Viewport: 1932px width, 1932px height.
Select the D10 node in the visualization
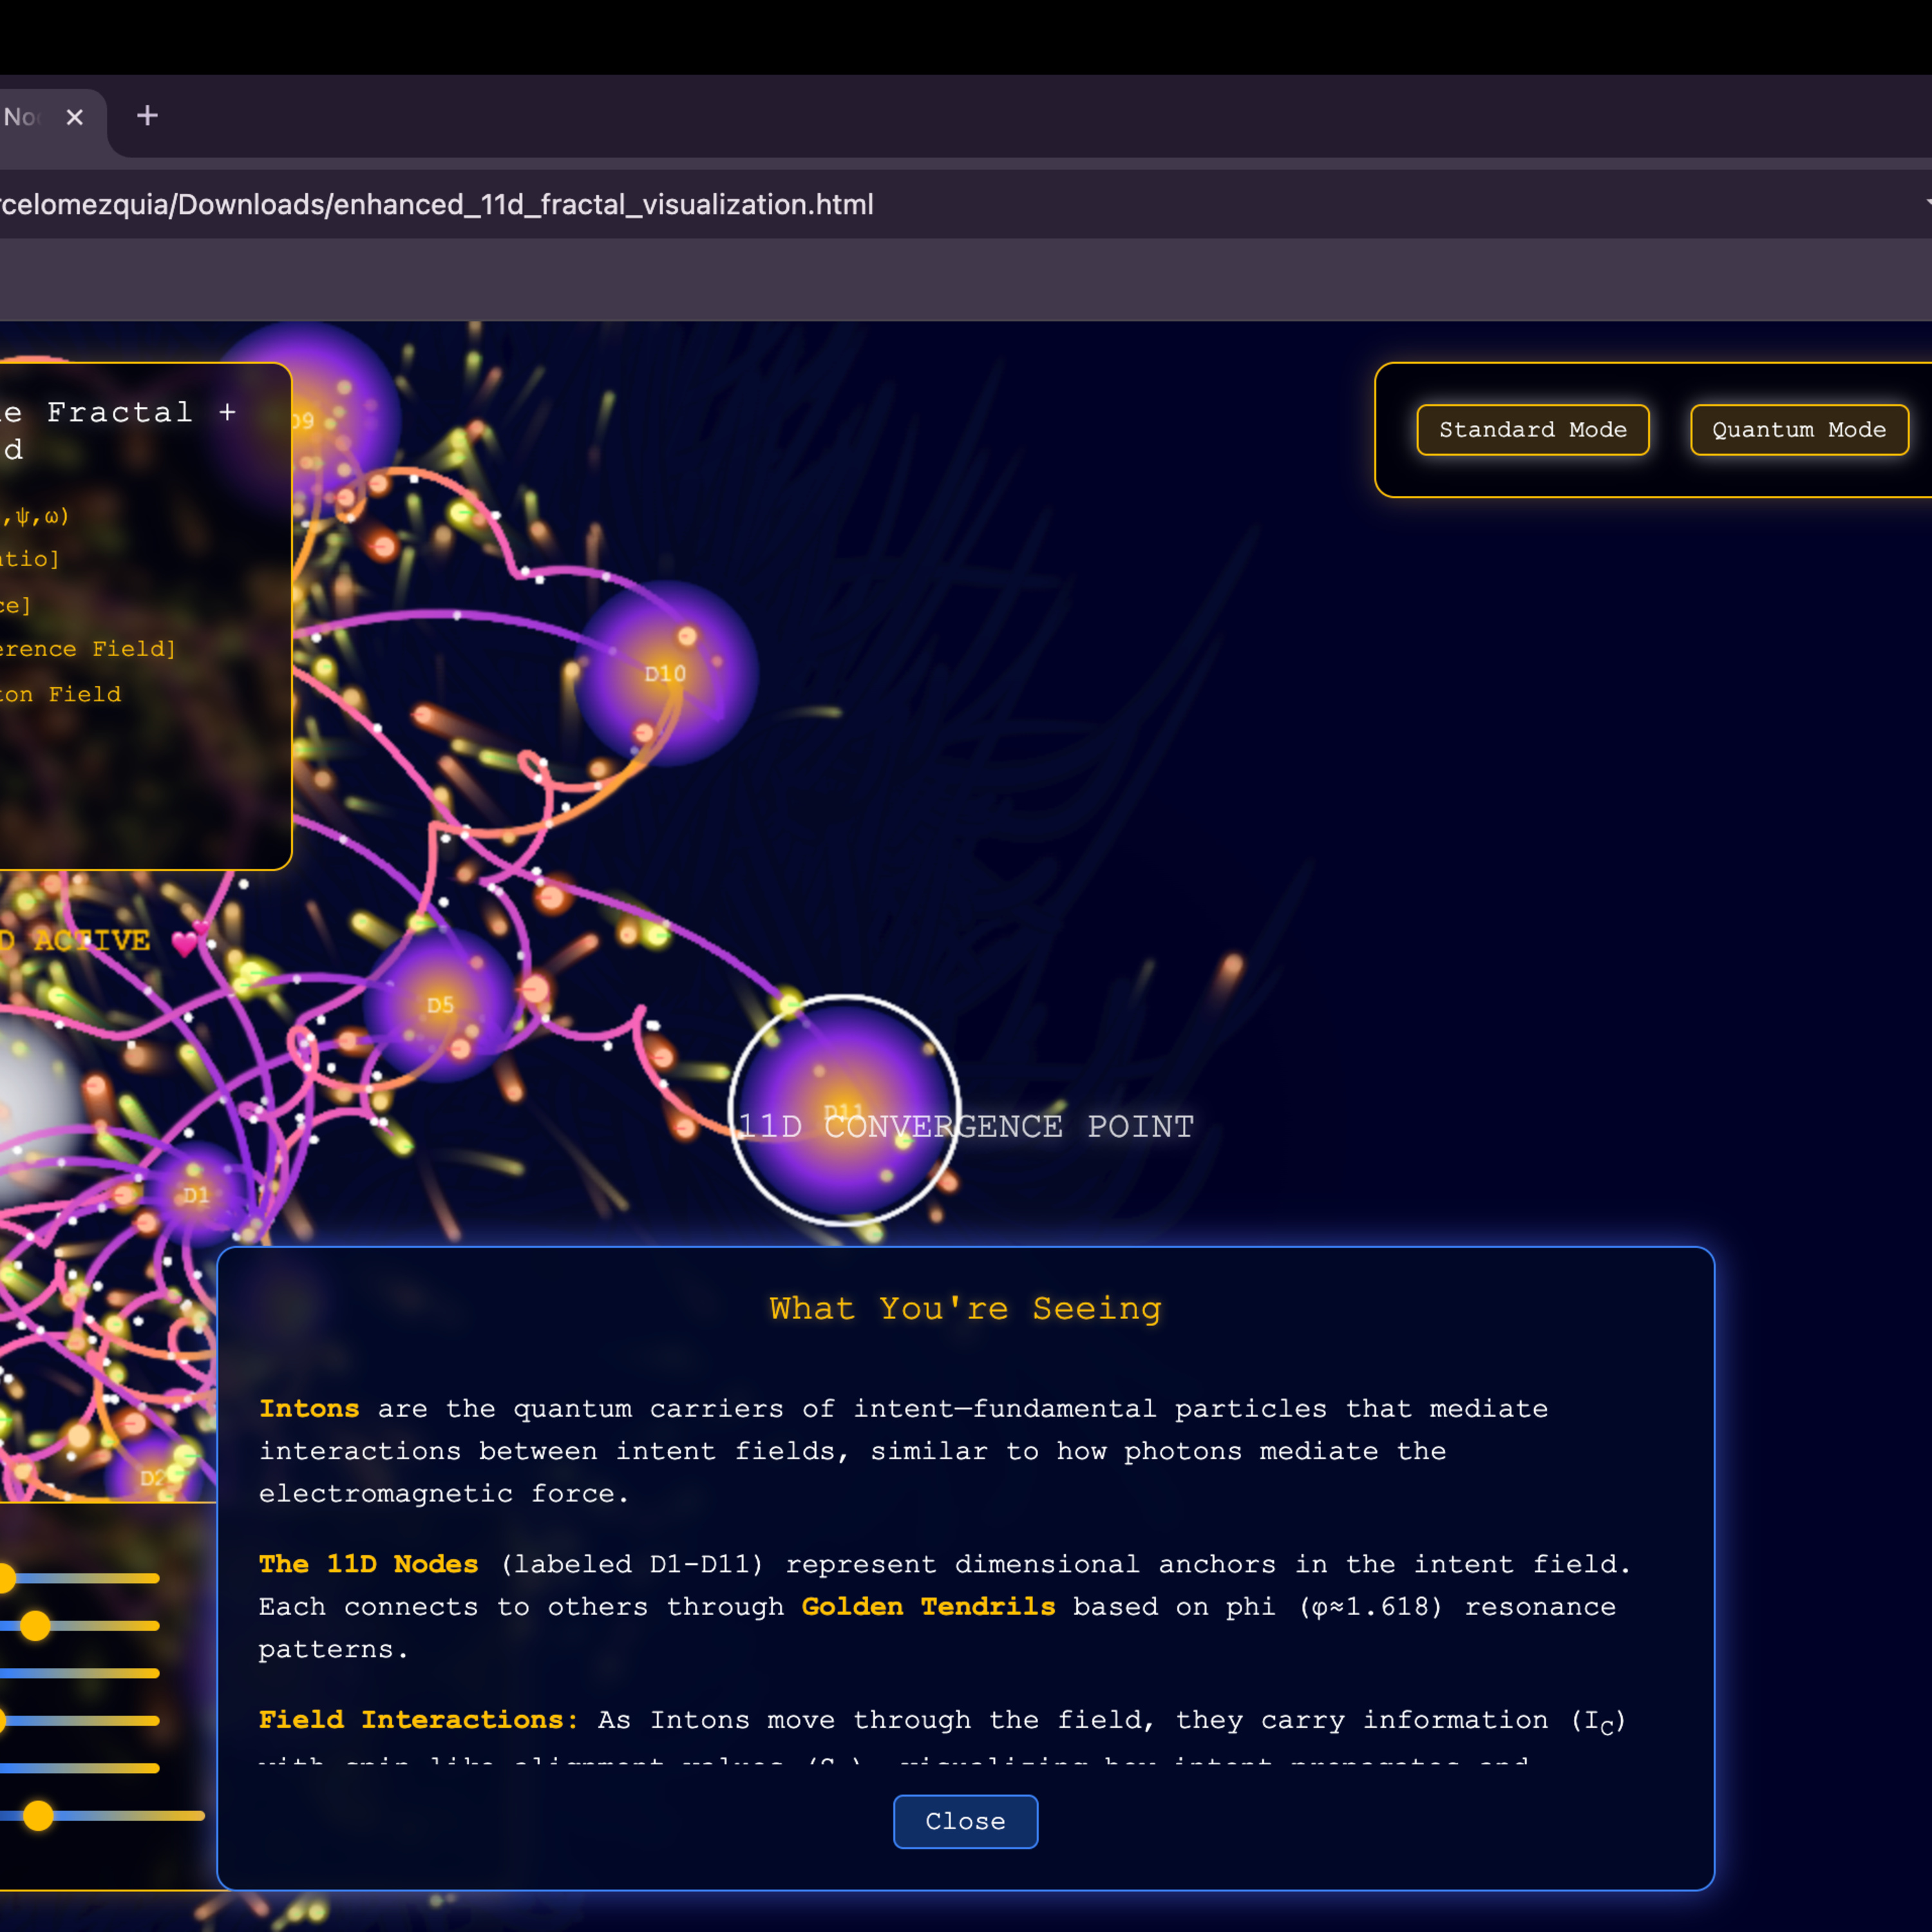click(x=666, y=673)
